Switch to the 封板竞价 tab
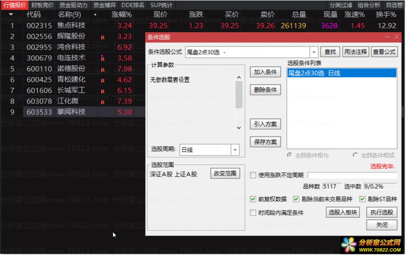 (x=43, y=5)
